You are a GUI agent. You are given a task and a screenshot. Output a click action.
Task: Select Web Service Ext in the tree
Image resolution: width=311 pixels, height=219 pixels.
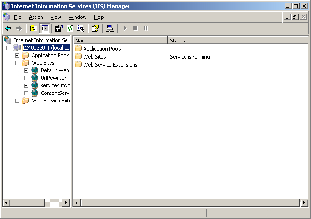[x=50, y=101]
